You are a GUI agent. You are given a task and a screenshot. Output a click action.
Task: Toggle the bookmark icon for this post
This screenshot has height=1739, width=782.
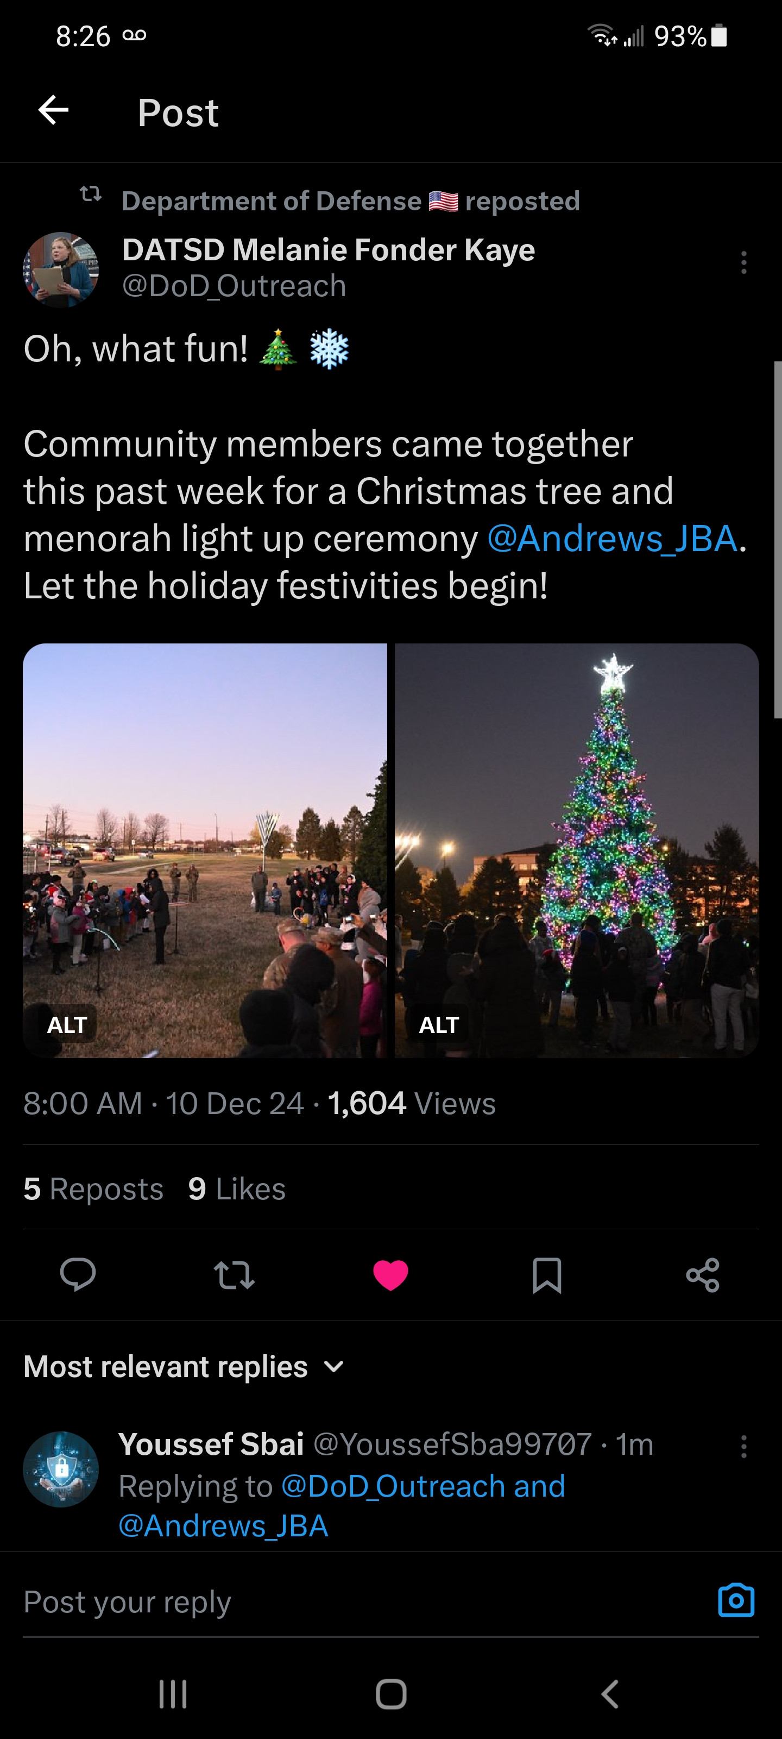click(546, 1274)
